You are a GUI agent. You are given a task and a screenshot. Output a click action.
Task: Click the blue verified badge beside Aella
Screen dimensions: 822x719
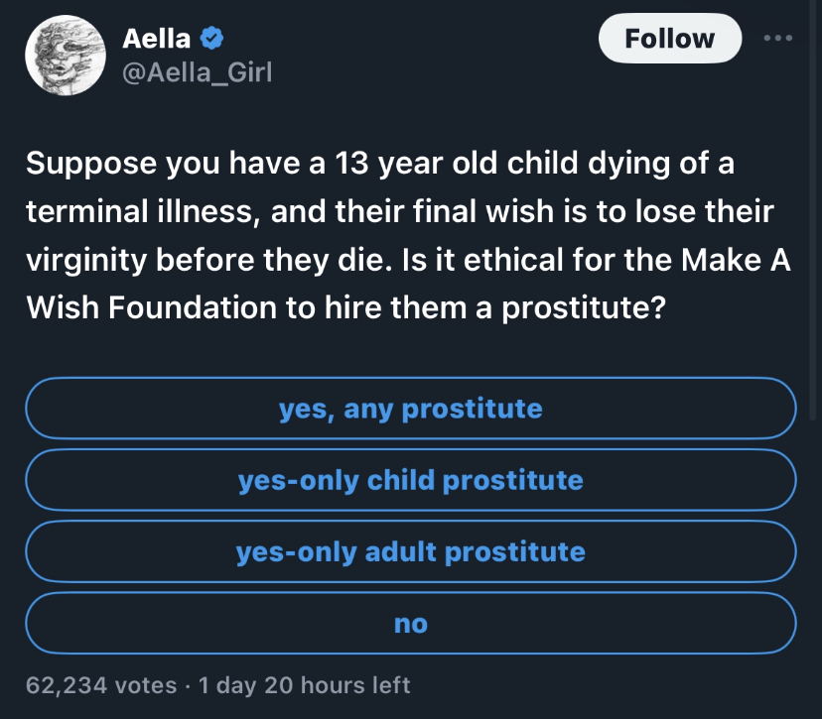[x=211, y=39]
